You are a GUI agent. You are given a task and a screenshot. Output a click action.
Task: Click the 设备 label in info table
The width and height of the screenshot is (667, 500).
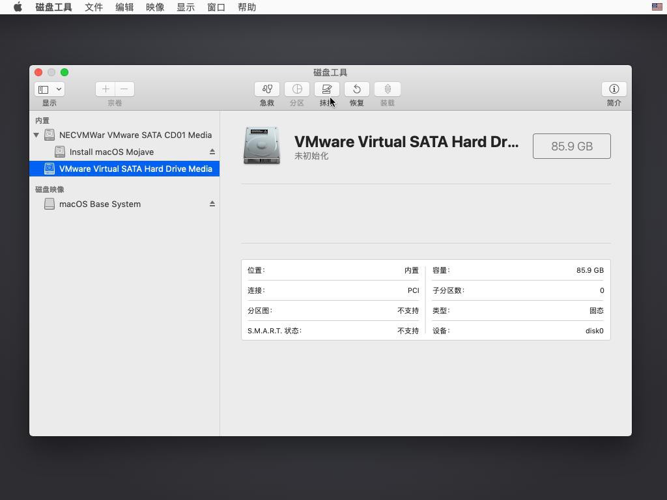click(x=441, y=331)
